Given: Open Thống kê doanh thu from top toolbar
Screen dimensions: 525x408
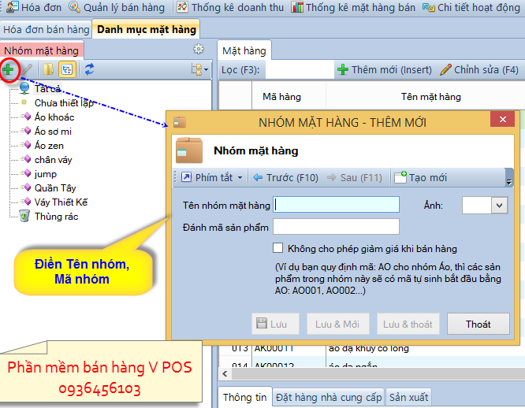Looking at the screenshot, I should click(x=229, y=7).
